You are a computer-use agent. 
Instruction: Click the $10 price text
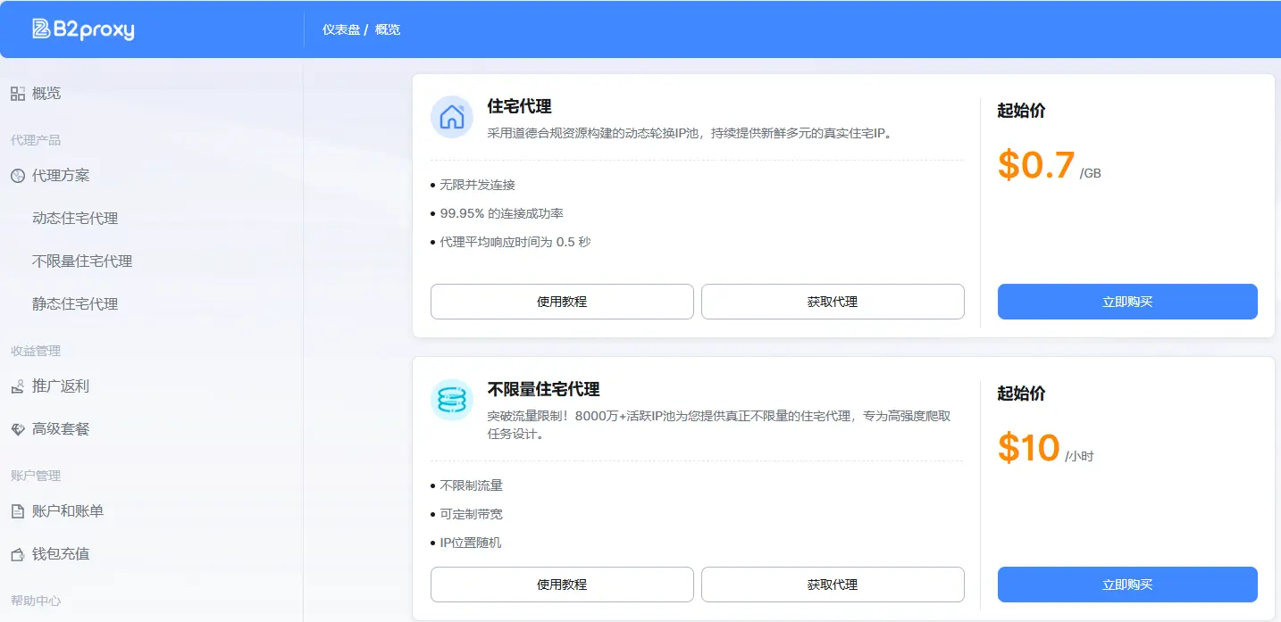pos(1029,448)
